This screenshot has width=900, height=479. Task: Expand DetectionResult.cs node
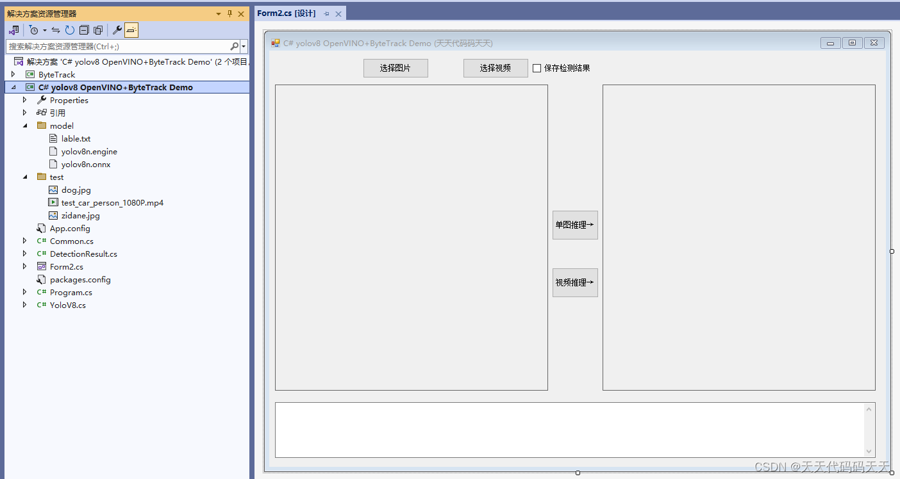click(x=25, y=254)
